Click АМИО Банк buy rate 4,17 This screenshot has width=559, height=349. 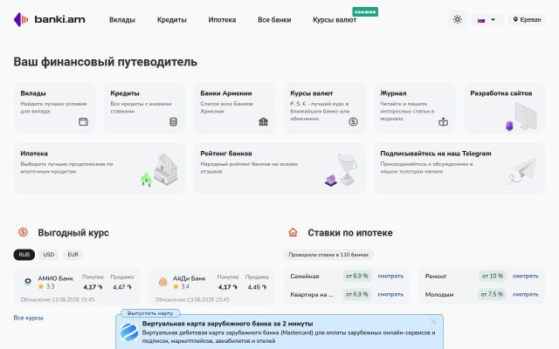93,287
